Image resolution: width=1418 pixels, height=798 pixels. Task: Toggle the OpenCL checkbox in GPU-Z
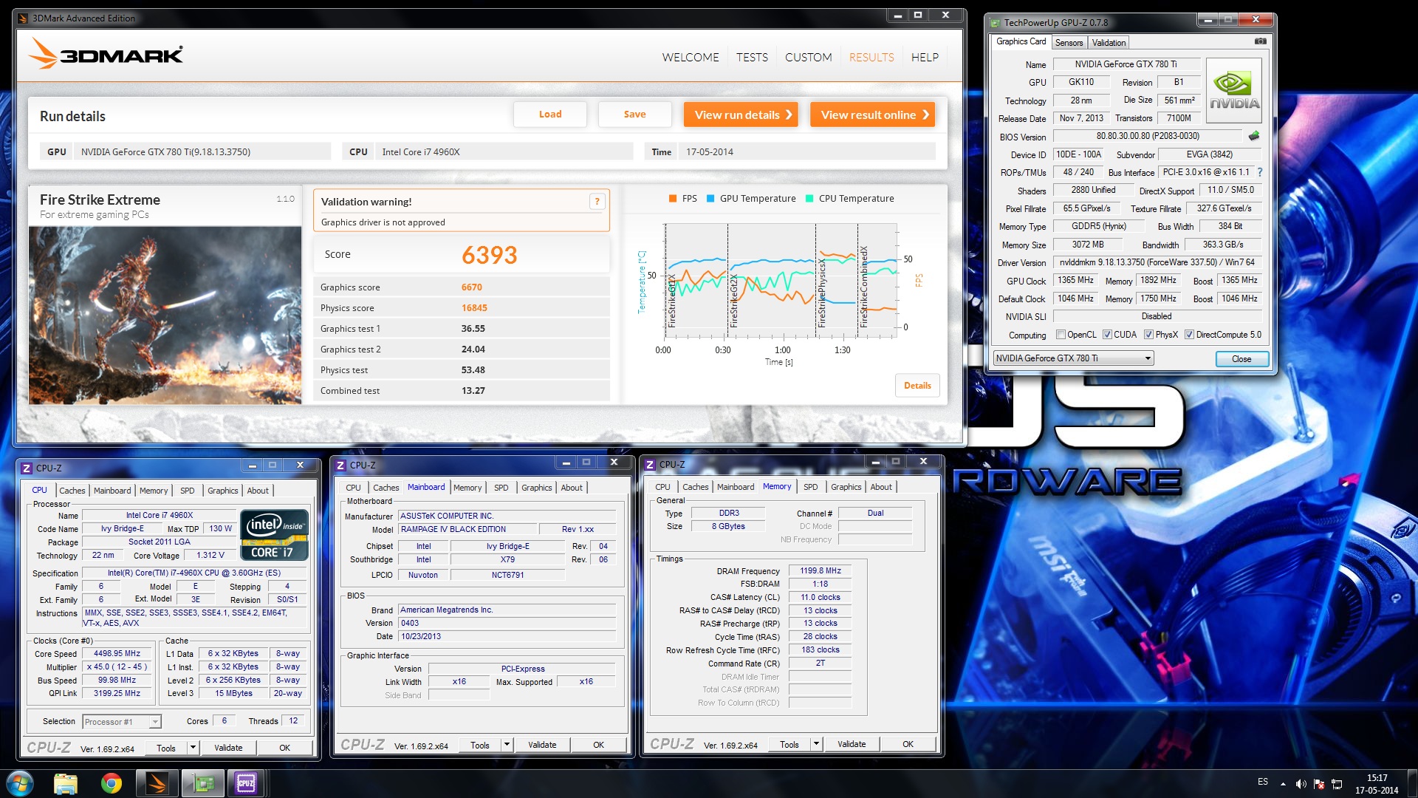point(1061,335)
